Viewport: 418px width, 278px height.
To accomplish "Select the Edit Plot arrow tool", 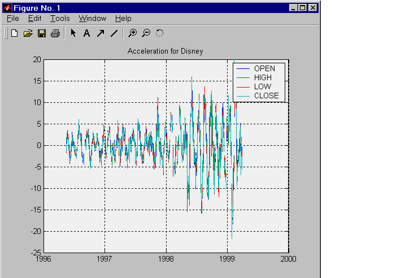I will pyautogui.click(x=73, y=33).
